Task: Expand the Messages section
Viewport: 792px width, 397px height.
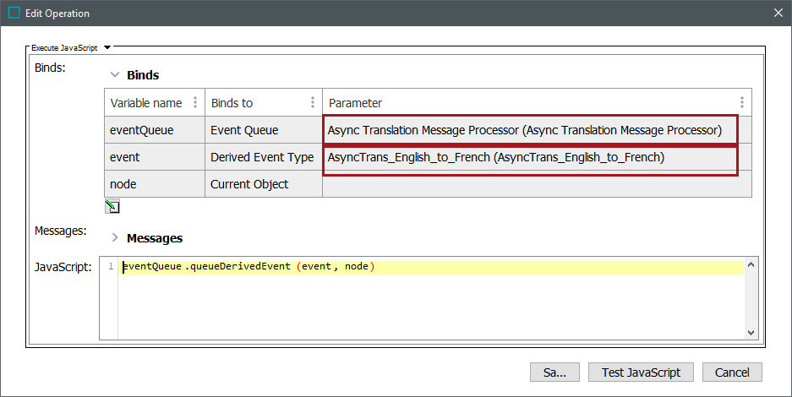Action: point(115,238)
